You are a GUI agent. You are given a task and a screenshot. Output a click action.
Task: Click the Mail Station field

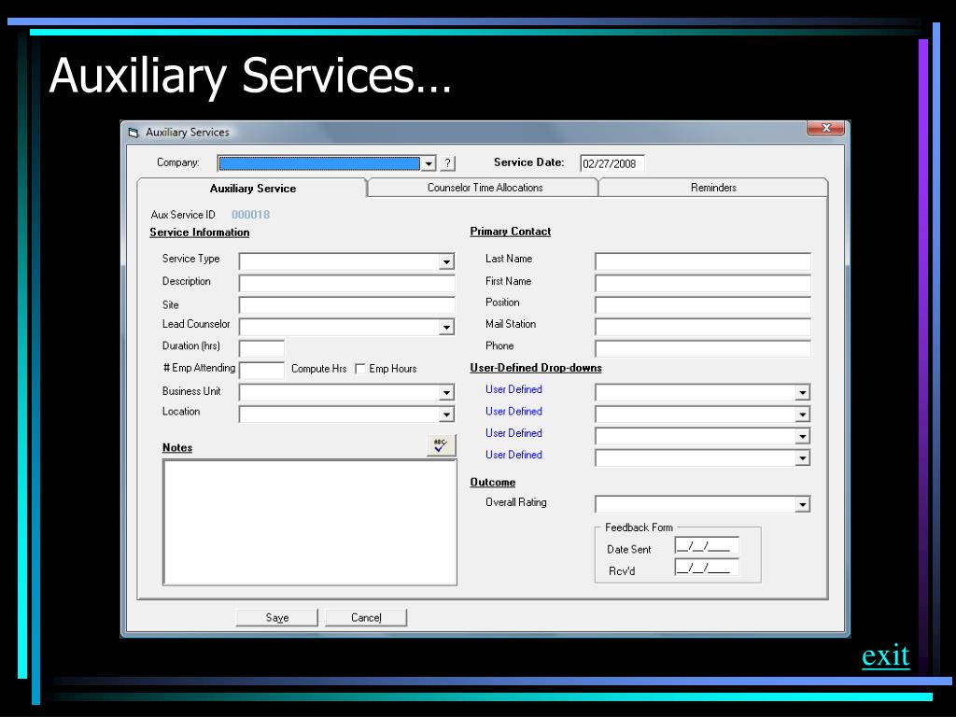pyautogui.click(x=703, y=328)
